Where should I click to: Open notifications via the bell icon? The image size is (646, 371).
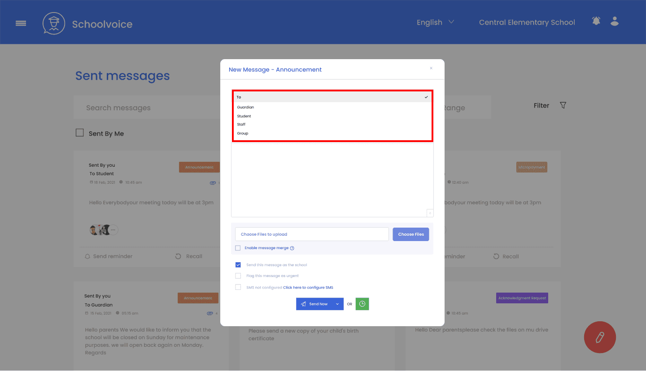pos(596,21)
